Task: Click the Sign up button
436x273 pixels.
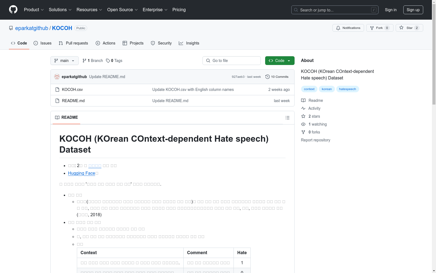Action: click(413, 10)
